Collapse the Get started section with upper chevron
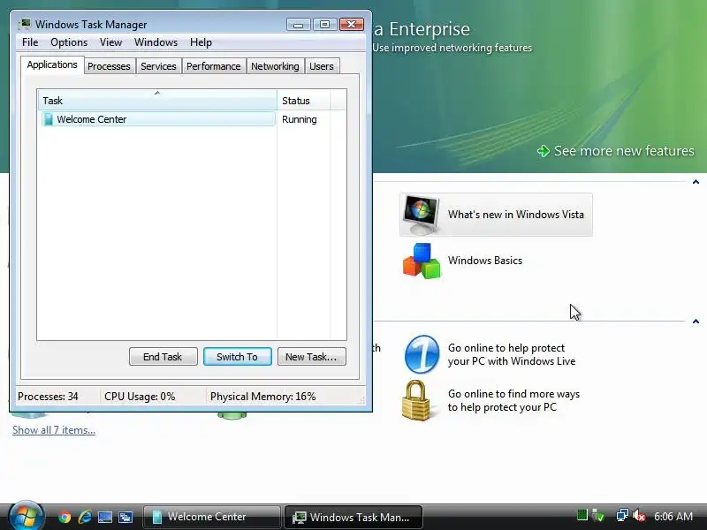Screen dimensions: 707x530 tap(696, 182)
